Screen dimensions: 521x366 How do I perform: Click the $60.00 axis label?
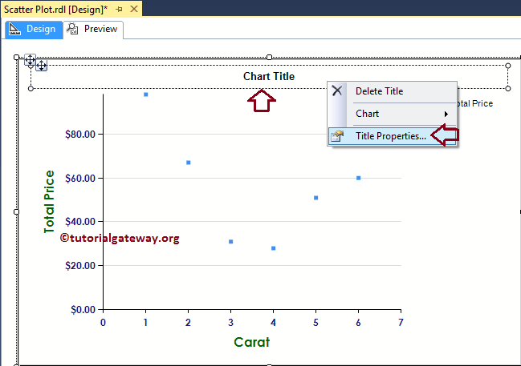coord(80,179)
